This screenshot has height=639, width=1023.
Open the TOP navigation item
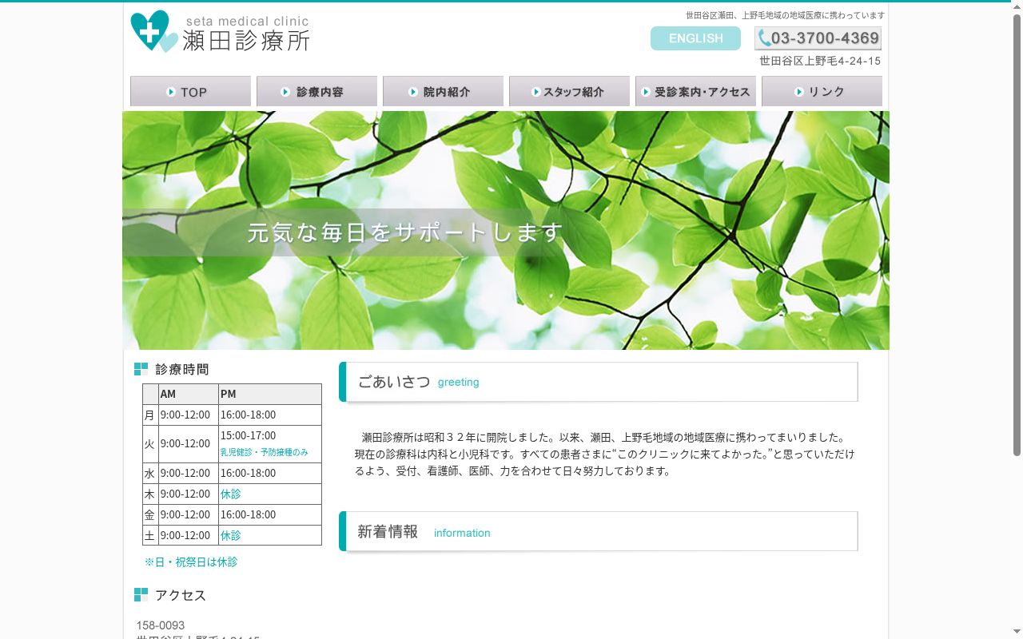tap(190, 91)
